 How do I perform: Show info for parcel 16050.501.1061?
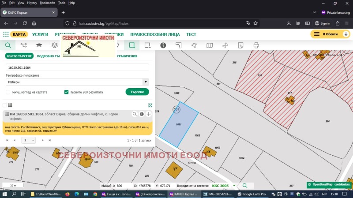click(142, 114)
